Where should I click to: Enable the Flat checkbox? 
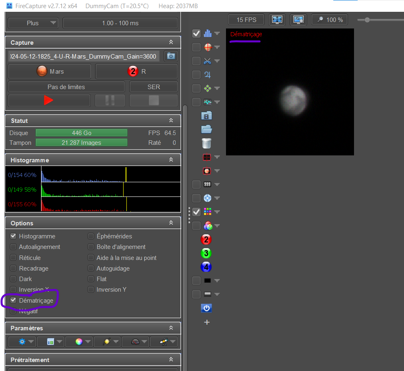91,279
